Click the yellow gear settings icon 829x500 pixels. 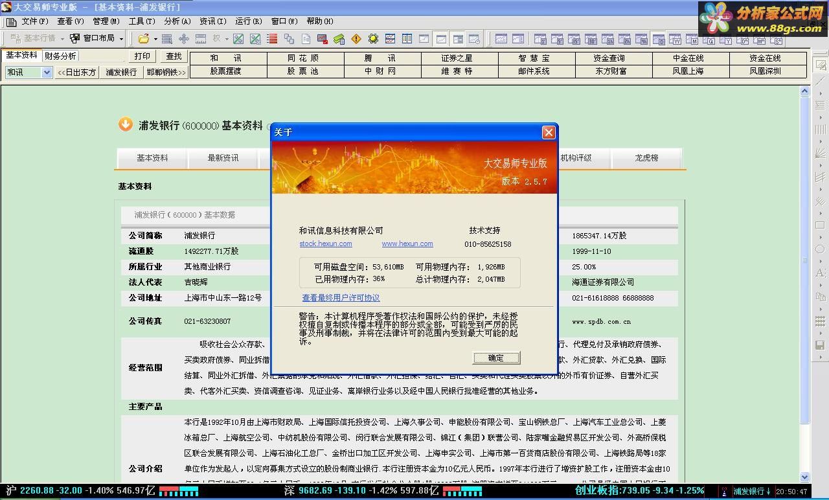pyautogui.click(x=372, y=39)
